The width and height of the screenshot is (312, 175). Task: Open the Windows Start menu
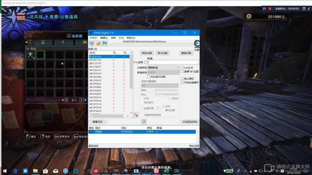point(5,171)
